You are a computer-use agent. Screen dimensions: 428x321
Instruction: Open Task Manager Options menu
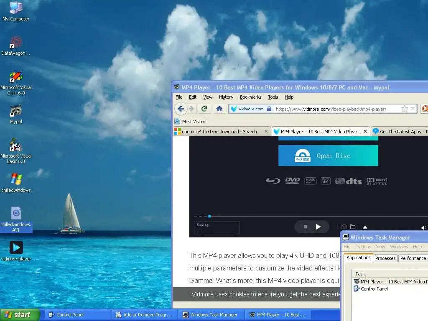(363, 247)
